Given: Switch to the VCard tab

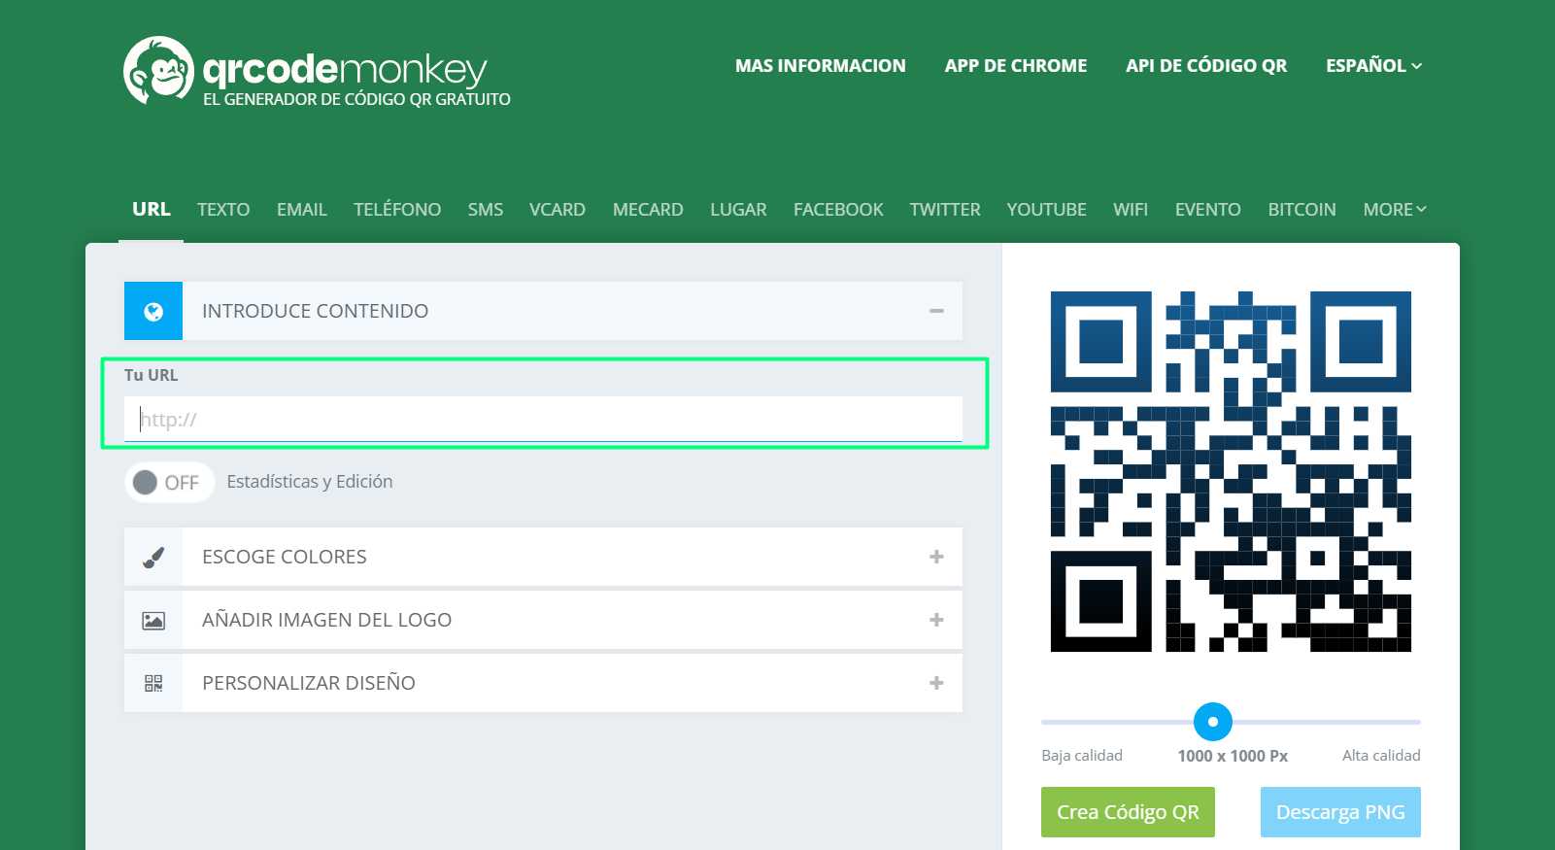Looking at the screenshot, I should 558,209.
